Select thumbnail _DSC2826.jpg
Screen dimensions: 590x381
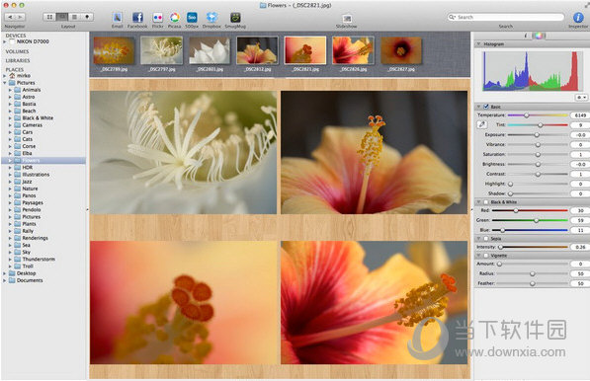point(353,50)
